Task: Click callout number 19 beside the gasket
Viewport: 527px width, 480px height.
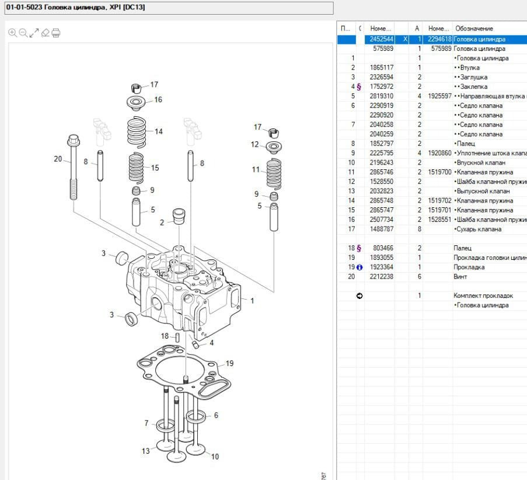Action: coord(229,363)
